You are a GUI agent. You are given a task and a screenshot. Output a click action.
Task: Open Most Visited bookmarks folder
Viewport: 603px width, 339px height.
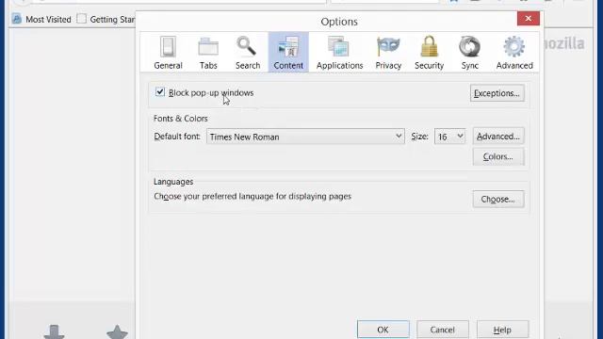(x=41, y=19)
